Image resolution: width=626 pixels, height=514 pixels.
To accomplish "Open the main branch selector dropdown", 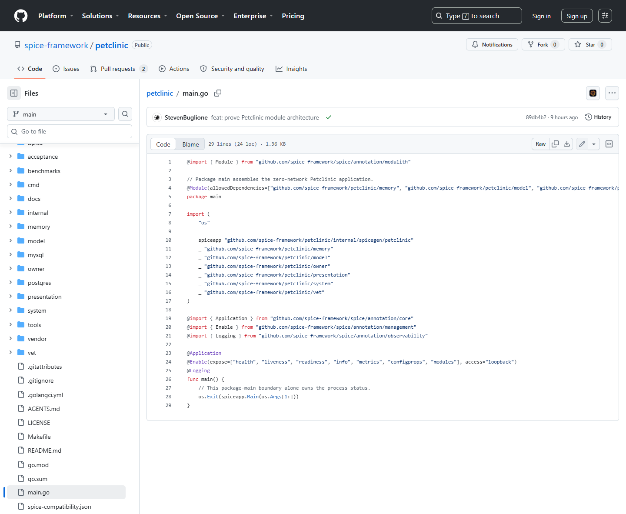I will tap(61, 114).
